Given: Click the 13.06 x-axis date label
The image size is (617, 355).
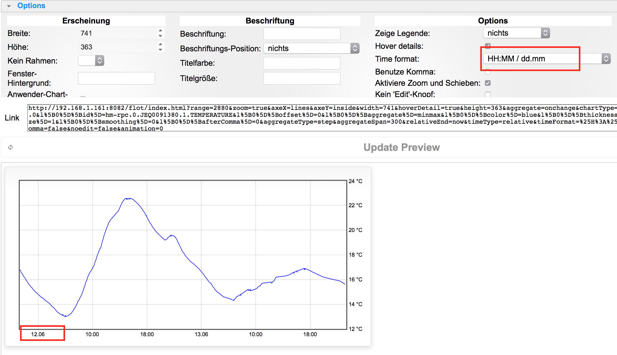Looking at the screenshot, I should coord(201,334).
